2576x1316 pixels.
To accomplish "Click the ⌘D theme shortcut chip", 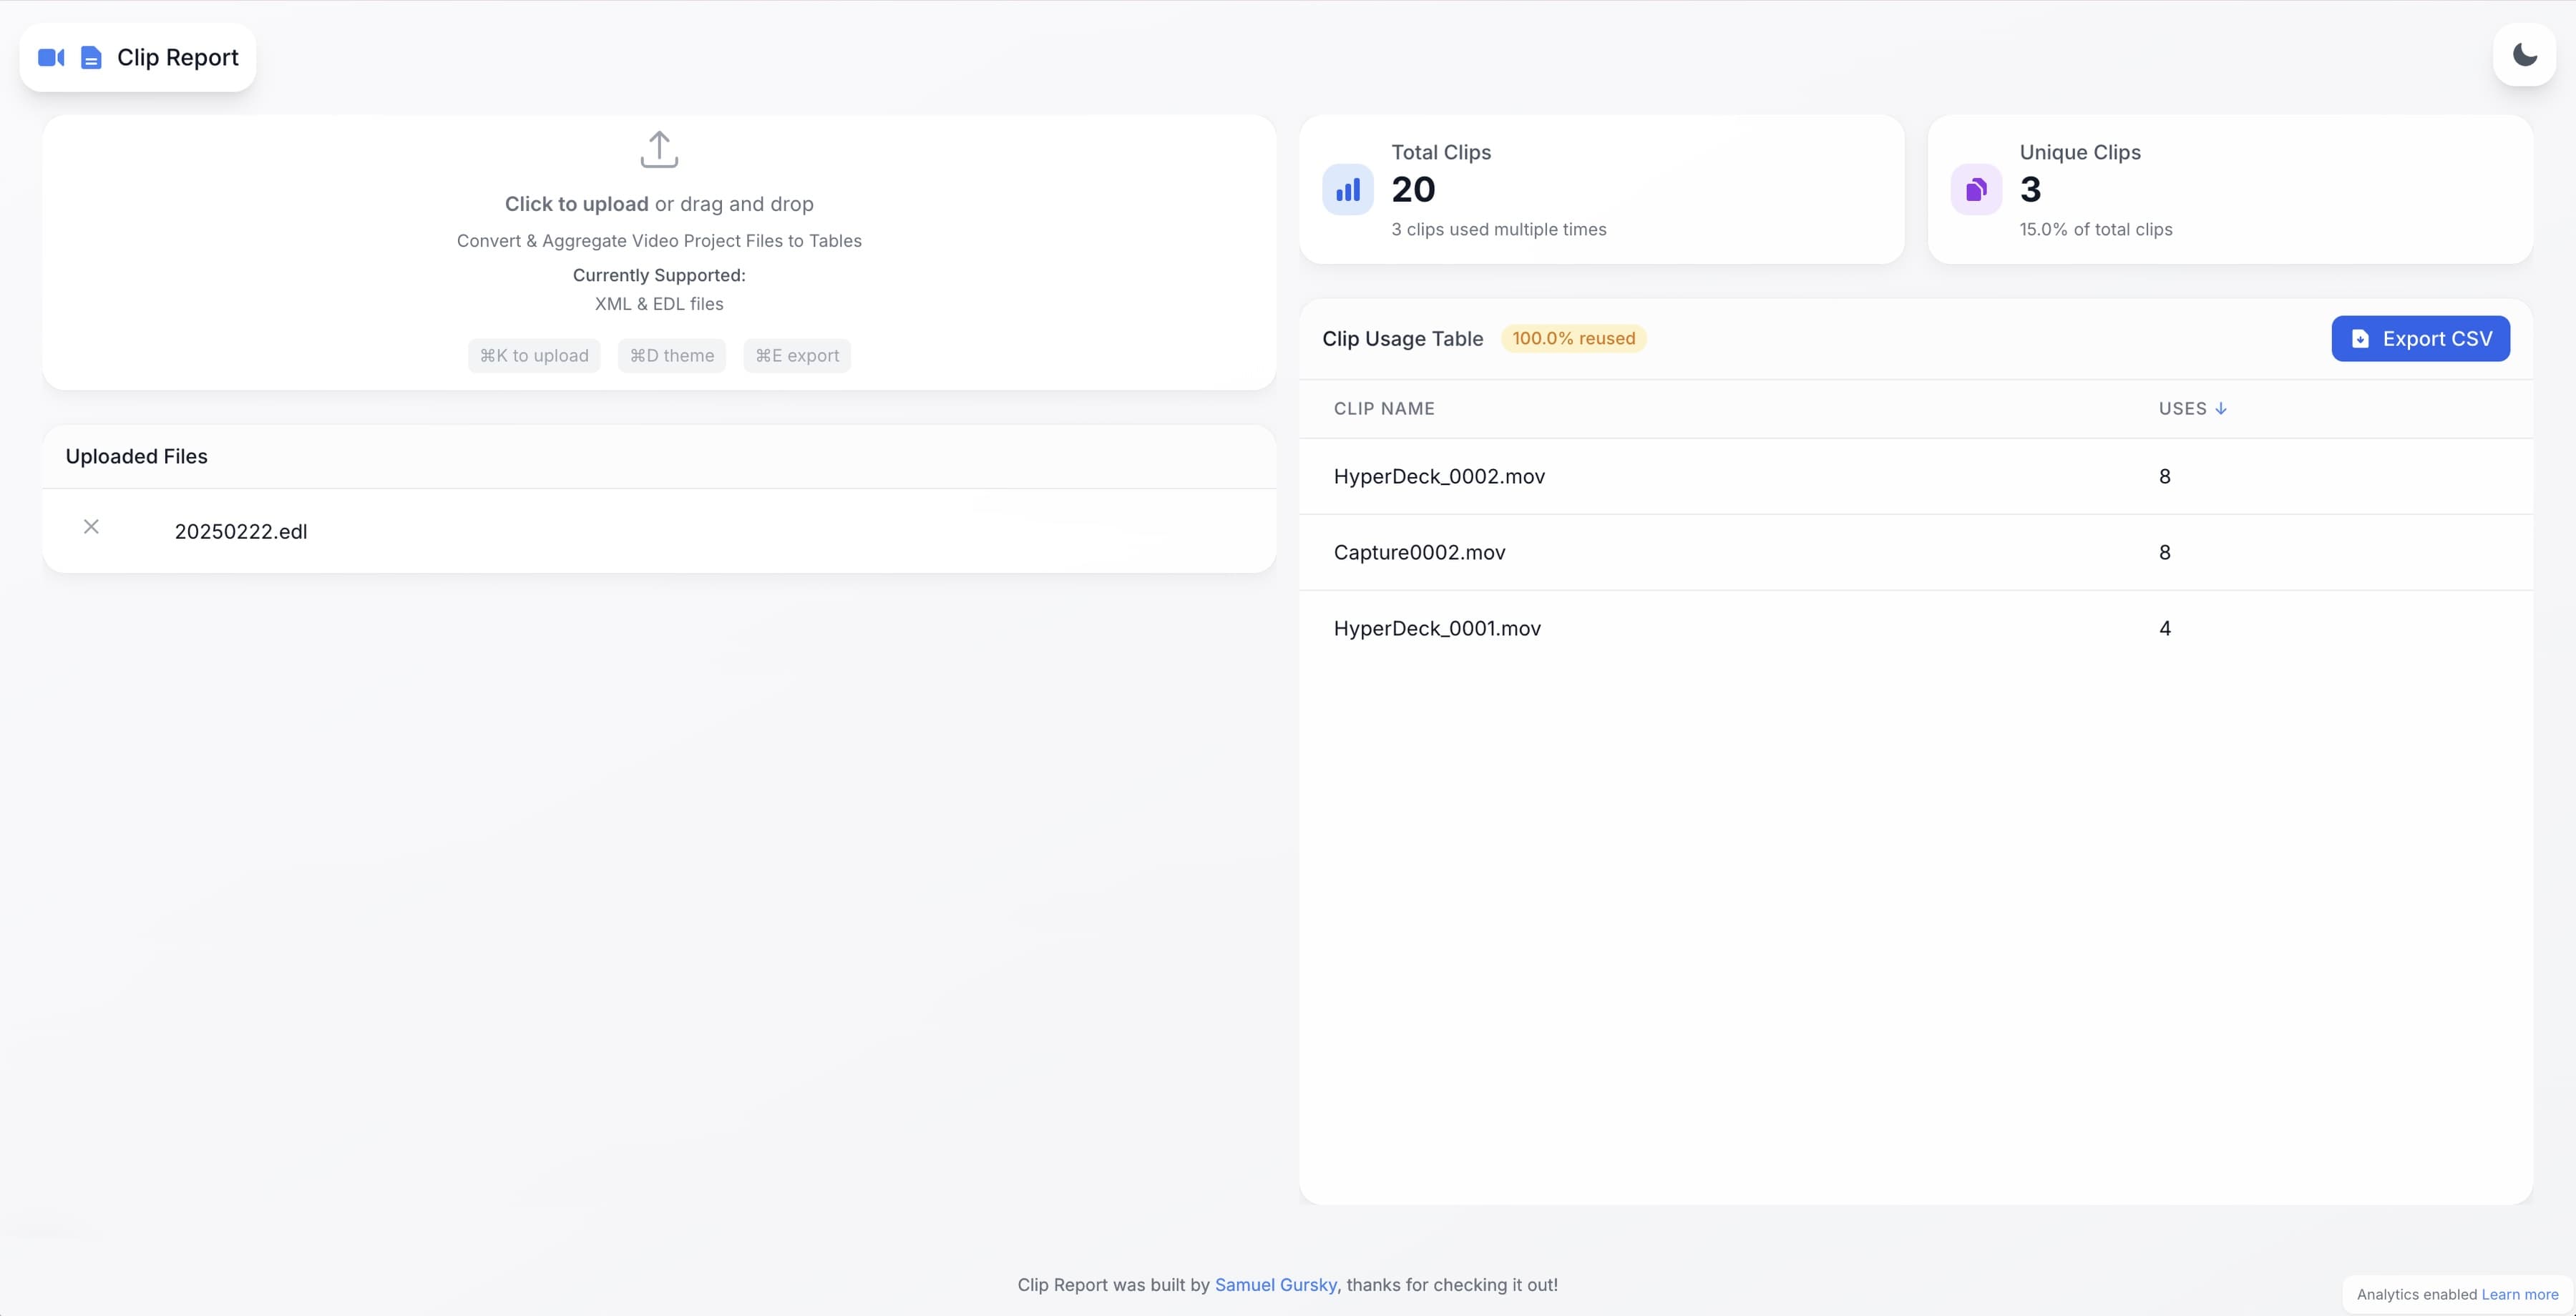I will pos(672,355).
